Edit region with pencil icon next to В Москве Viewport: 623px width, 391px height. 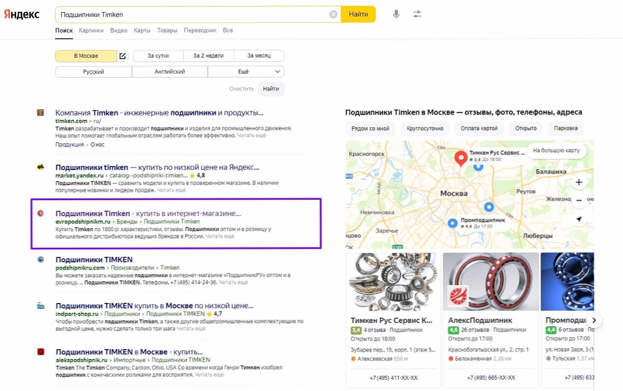click(x=123, y=56)
